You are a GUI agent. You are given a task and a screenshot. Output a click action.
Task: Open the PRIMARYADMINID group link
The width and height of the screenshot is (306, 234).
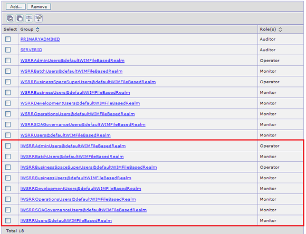(x=40, y=39)
